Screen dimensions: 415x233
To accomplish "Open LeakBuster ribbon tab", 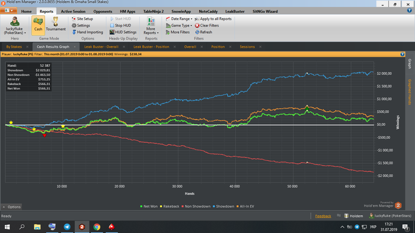I will pos(235,11).
